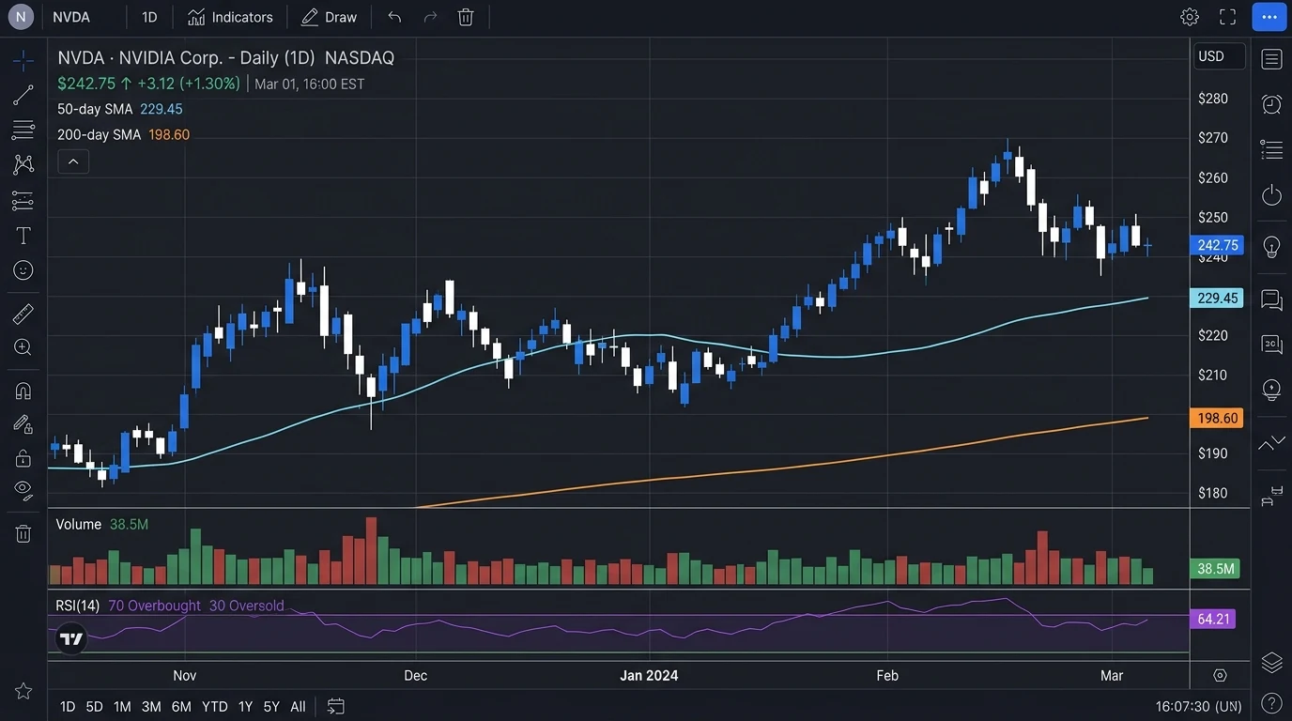1292x721 pixels.
Task: Select the XABCD pattern tool
Action: click(x=23, y=164)
